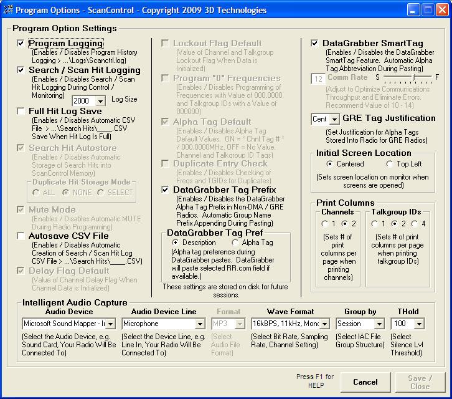Toggle the Program Logging checkbox

point(21,43)
